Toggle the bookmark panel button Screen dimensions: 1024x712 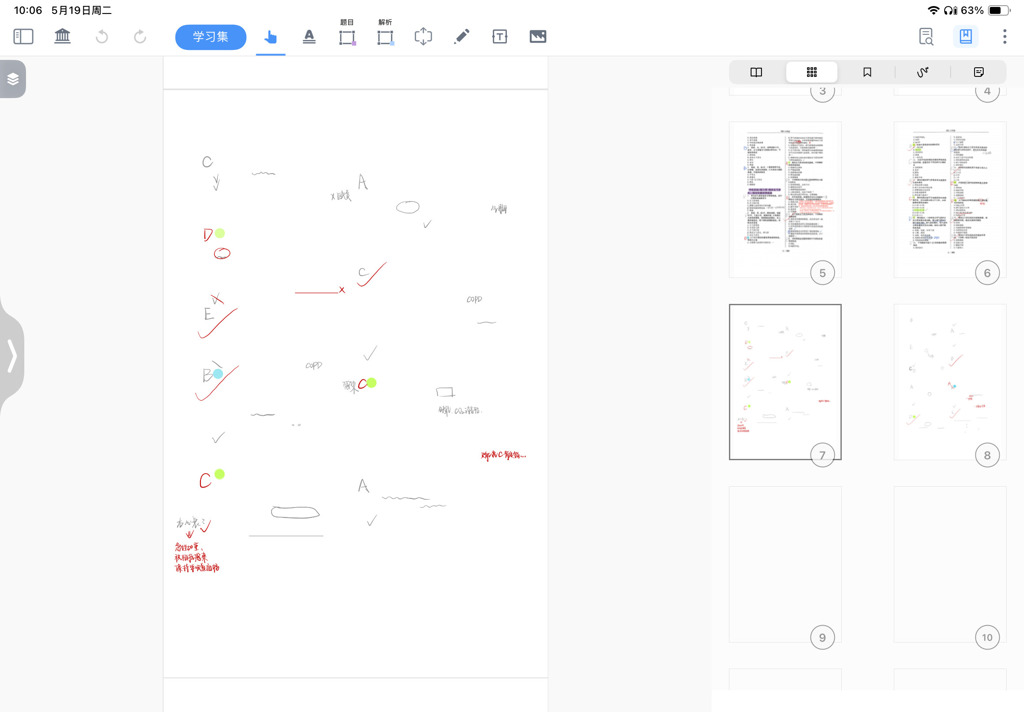pyautogui.click(x=965, y=36)
